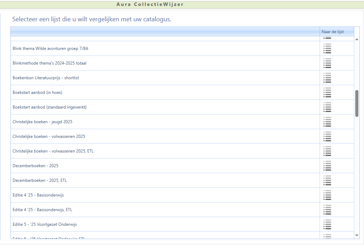This screenshot has width=364, height=245.
Task: Click list icon for Decemberboeken - 2025, ETL
Action: click(327, 180)
